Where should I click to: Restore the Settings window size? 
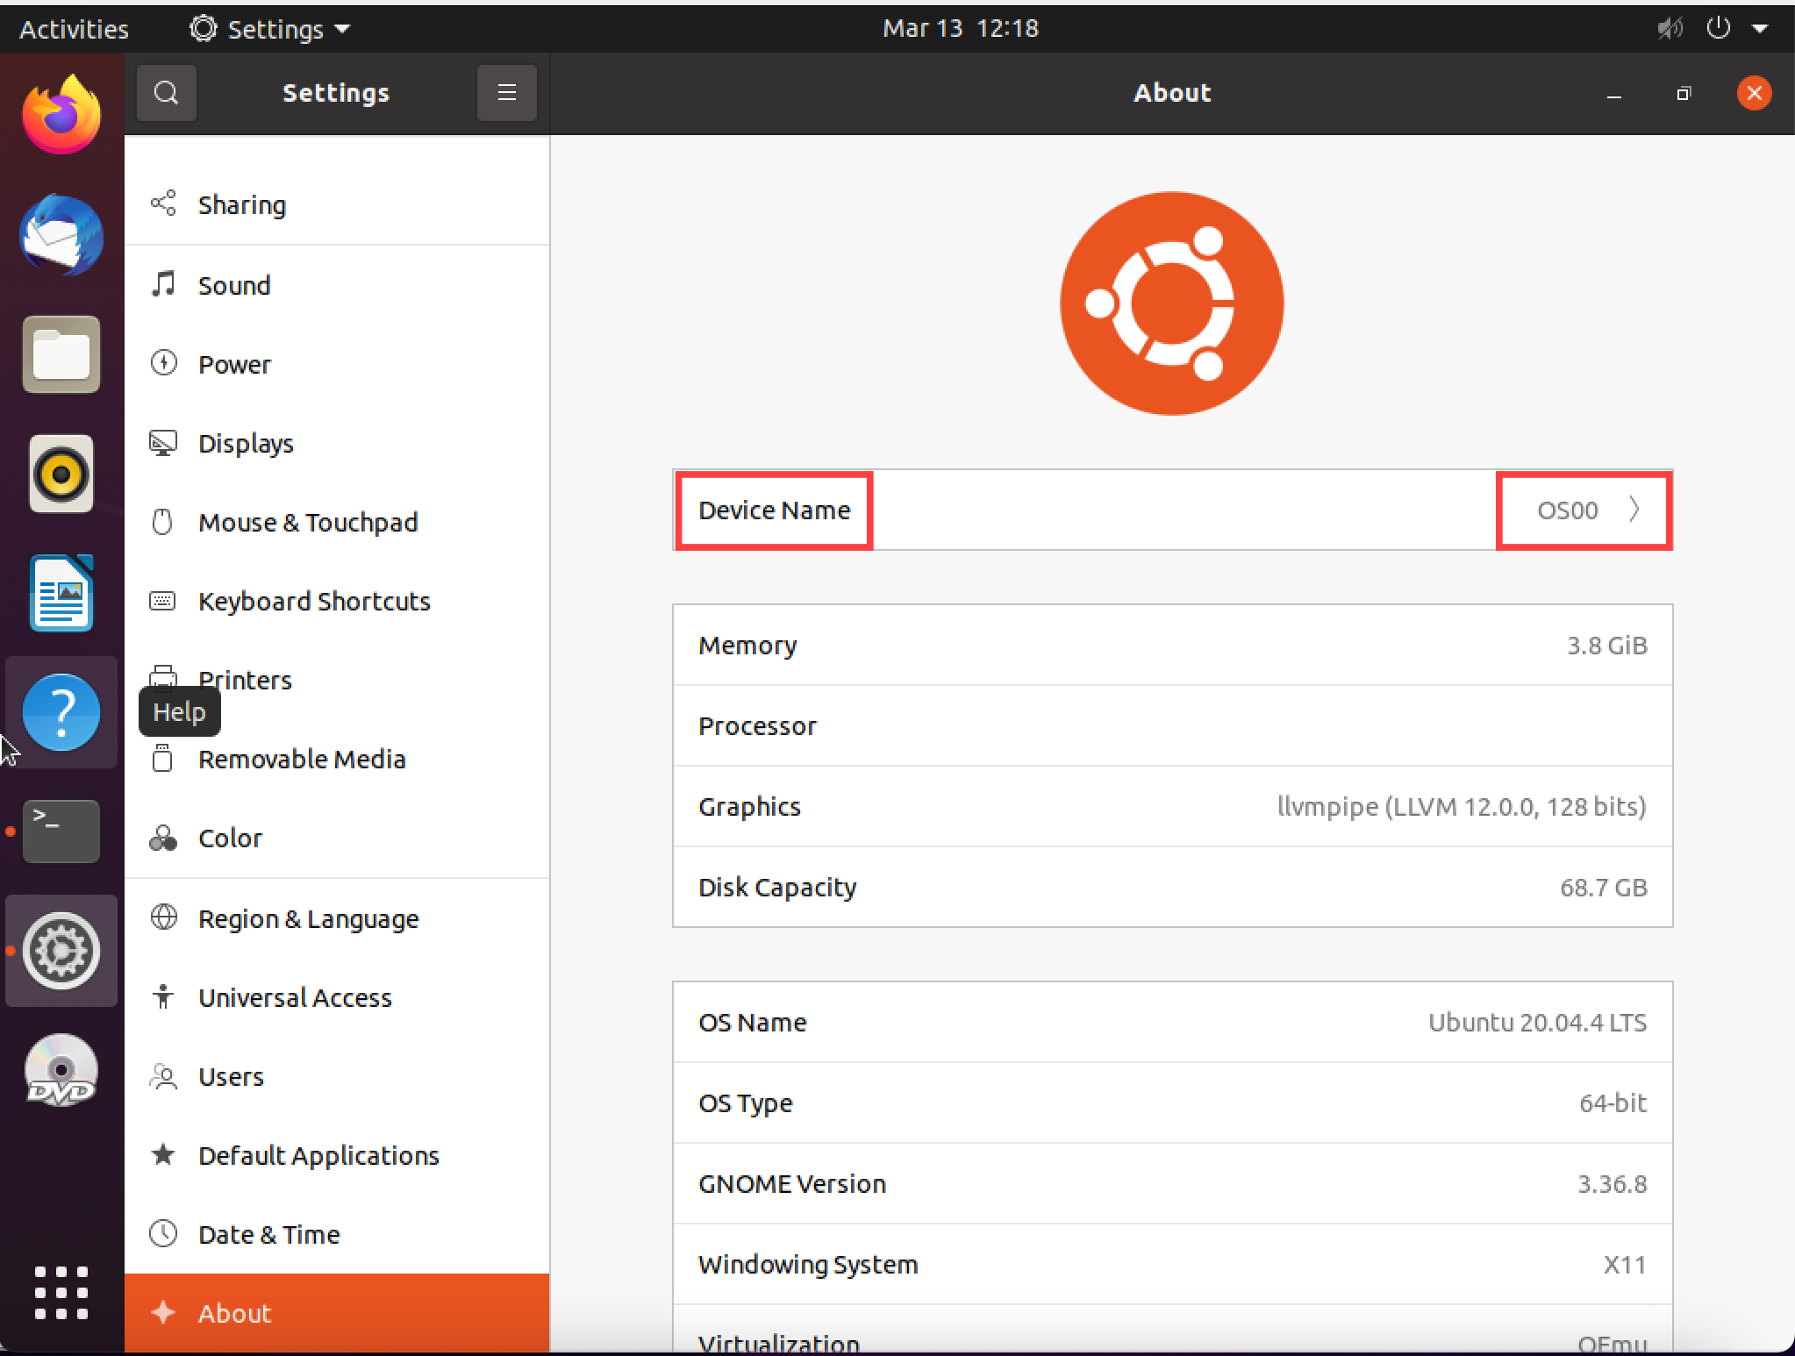coord(1684,94)
